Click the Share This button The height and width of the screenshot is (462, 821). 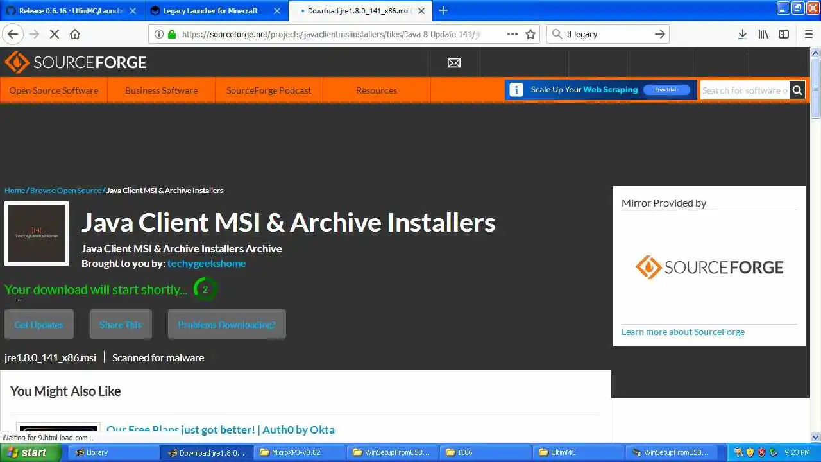click(121, 325)
